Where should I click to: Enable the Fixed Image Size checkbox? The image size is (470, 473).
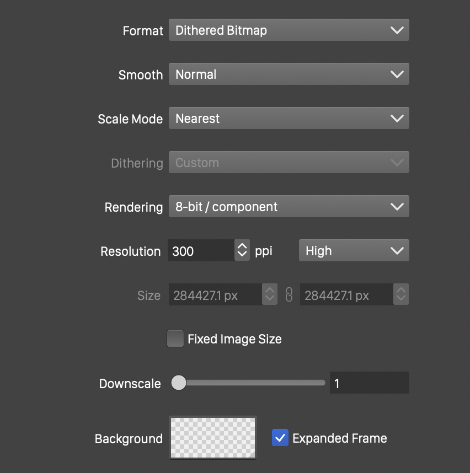click(175, 339)
